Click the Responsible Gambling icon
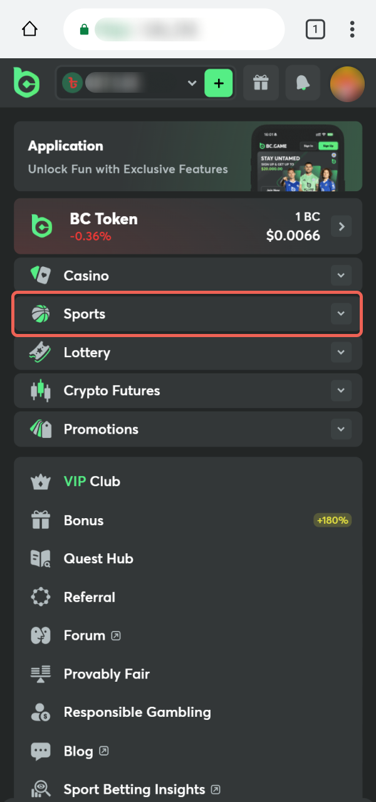The height and width of the screenshot is (802, 376). (40, 712)
